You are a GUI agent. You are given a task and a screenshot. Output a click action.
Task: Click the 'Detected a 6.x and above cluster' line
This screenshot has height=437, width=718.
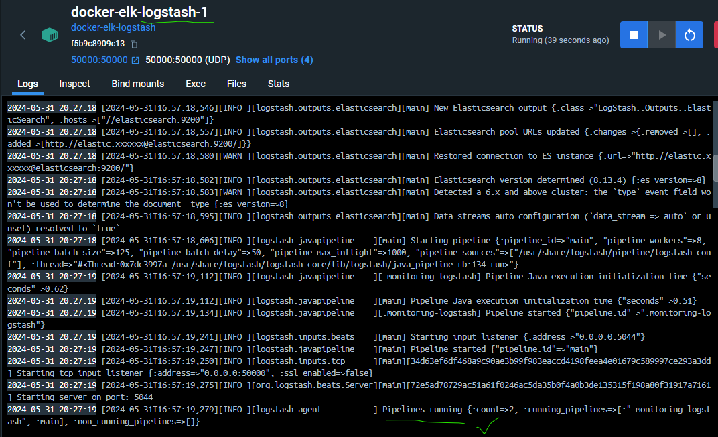tap(359, 198)
